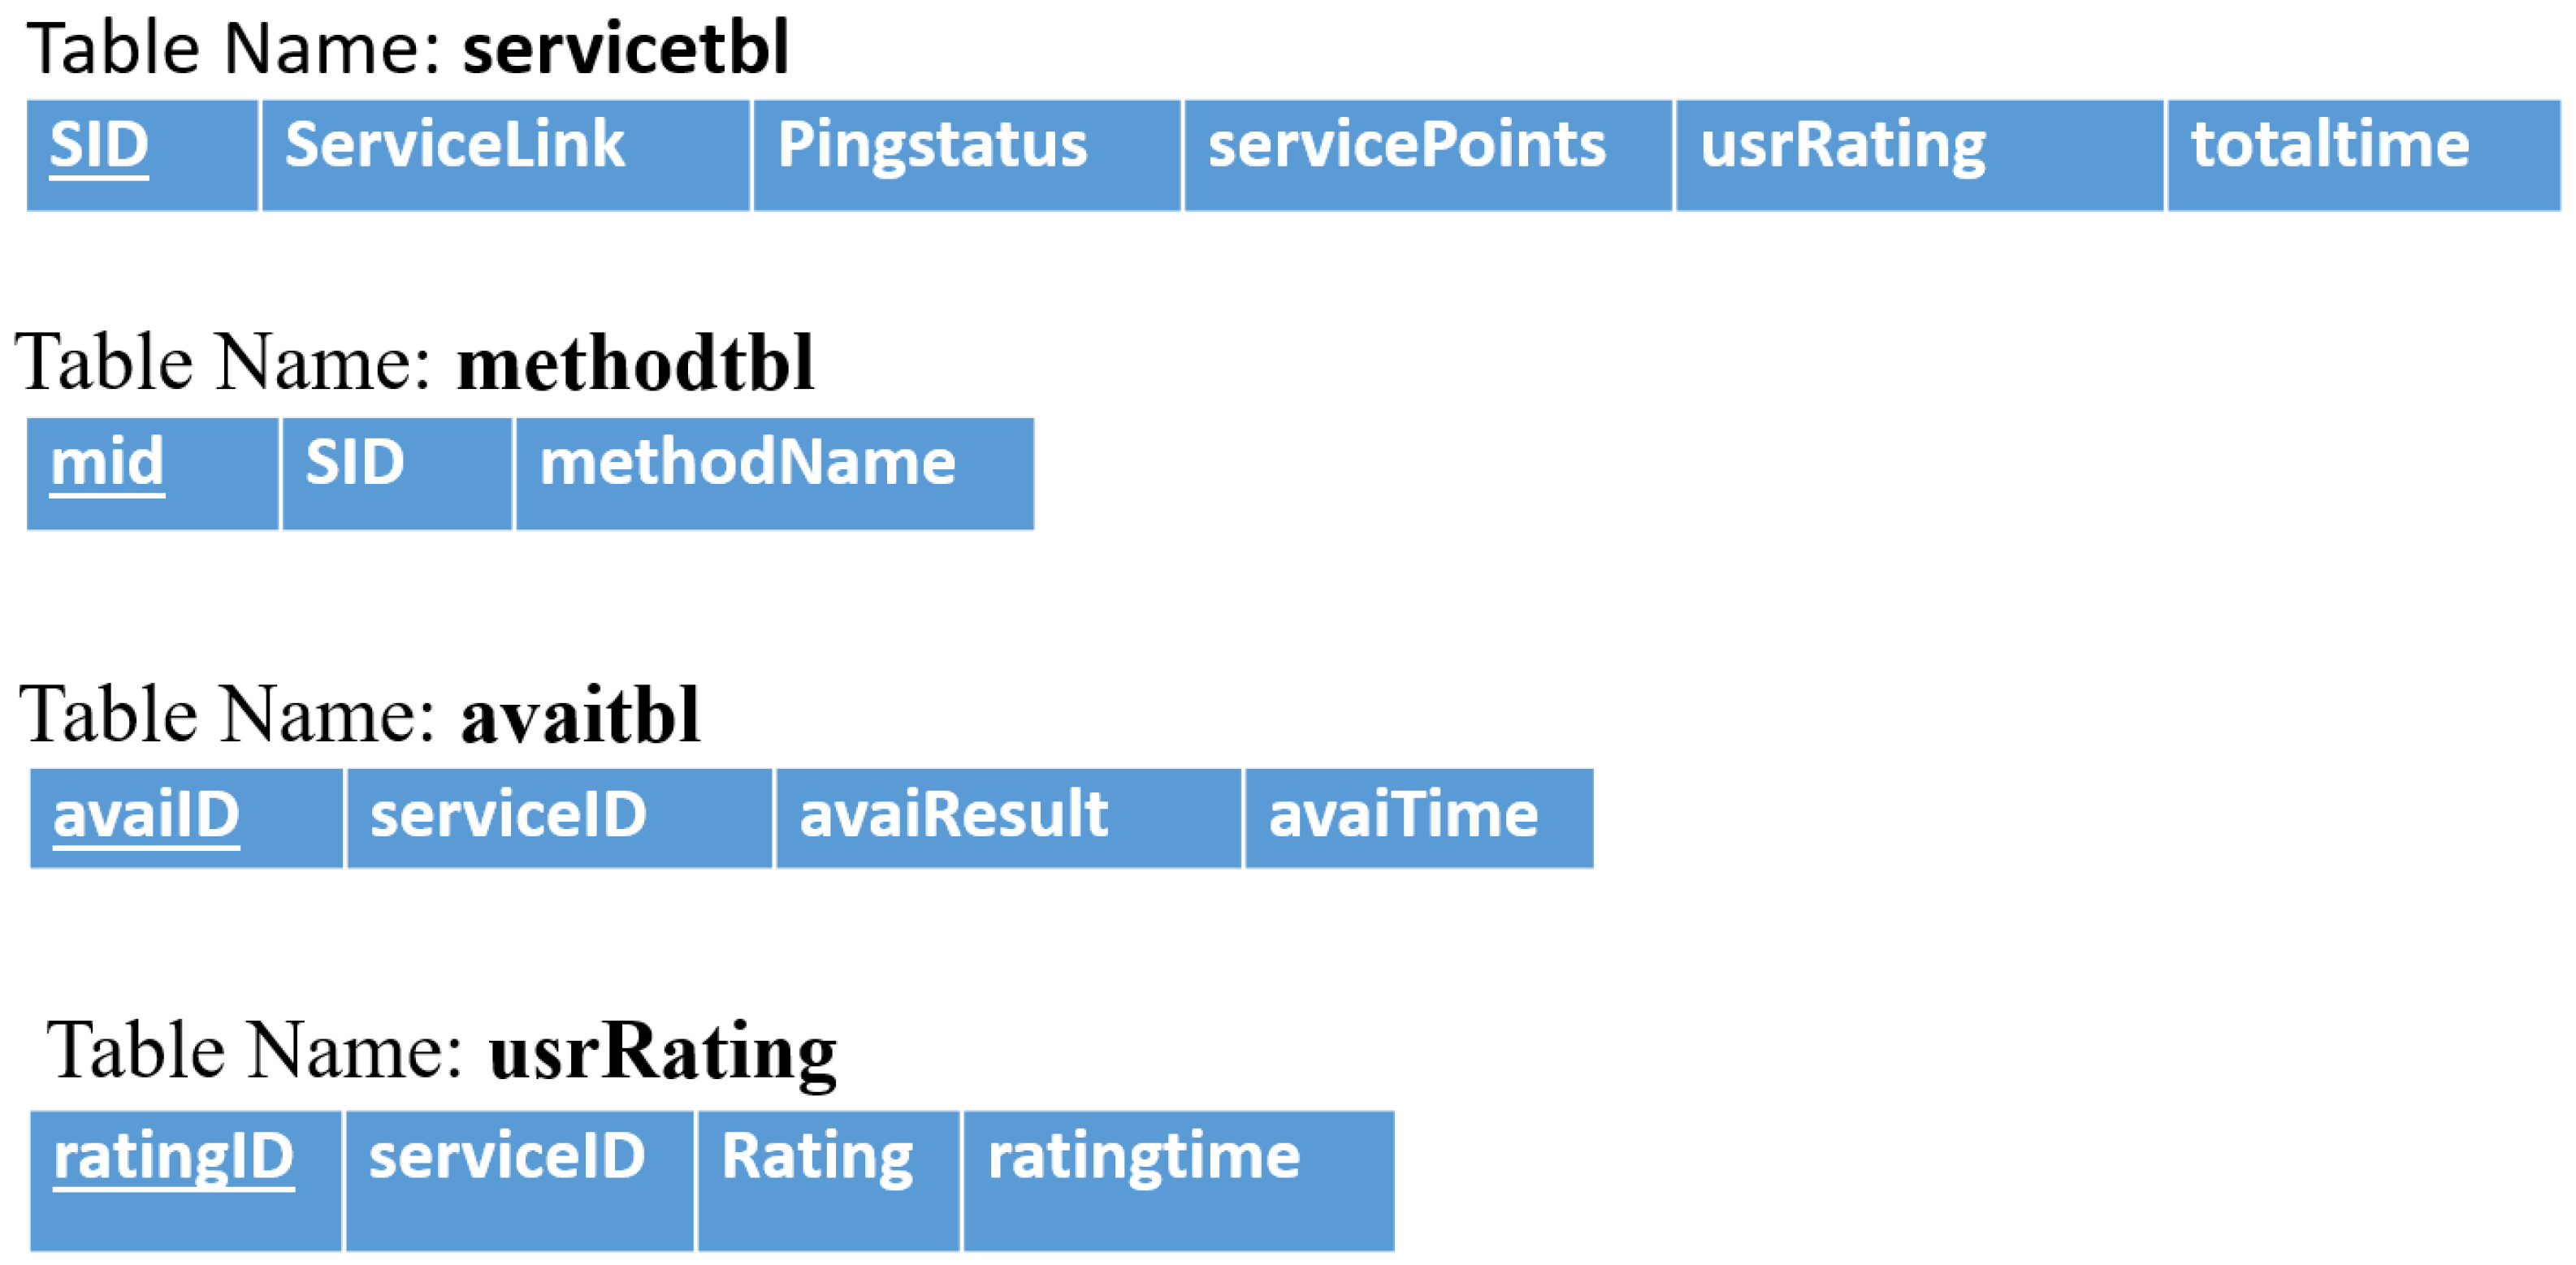2576x1265 pixels.
Task: Select the servicePoints column cell
Action: (1407, 146)
